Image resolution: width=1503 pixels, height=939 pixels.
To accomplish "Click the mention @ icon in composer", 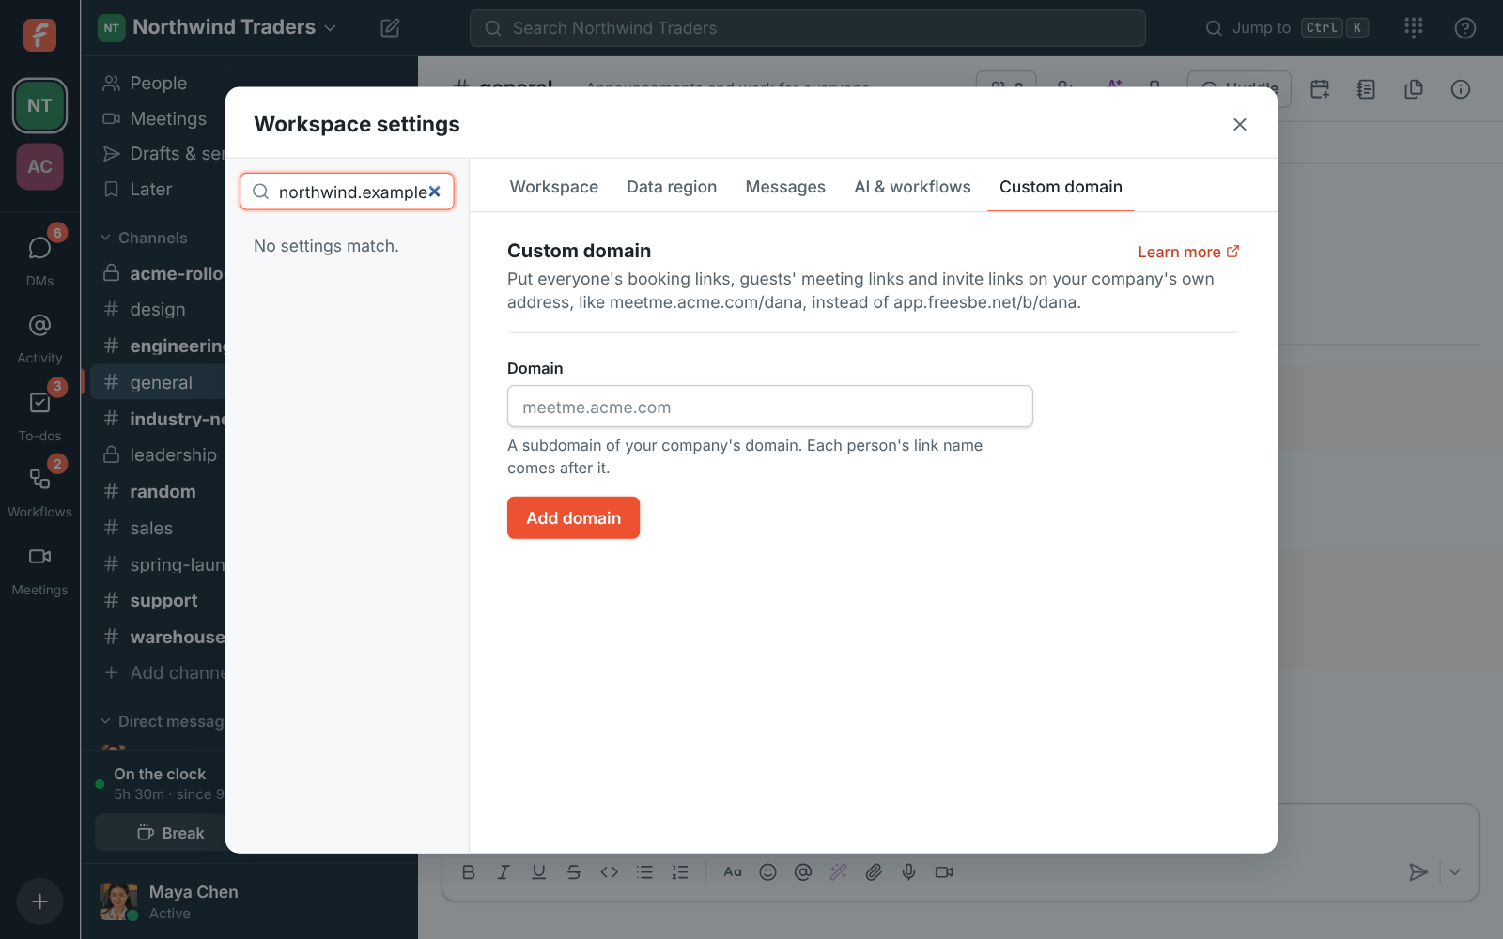I will pos(803,872).
